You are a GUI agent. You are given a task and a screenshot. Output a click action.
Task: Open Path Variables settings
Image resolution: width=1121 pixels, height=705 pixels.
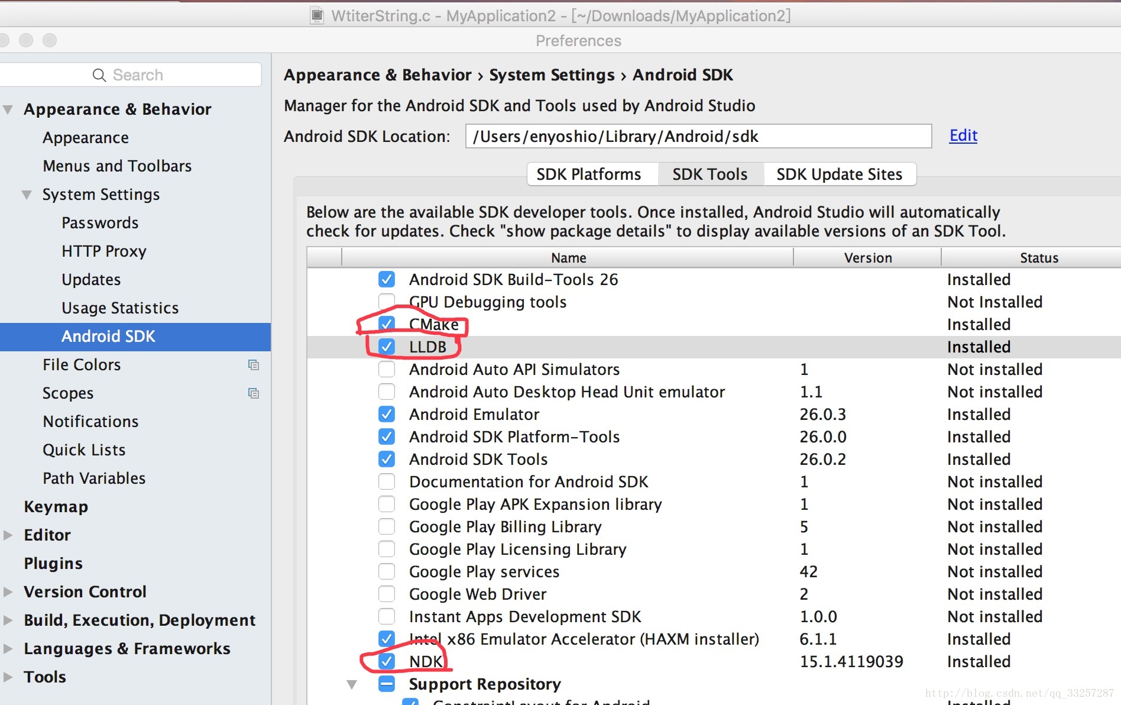[x=94, y=478]
